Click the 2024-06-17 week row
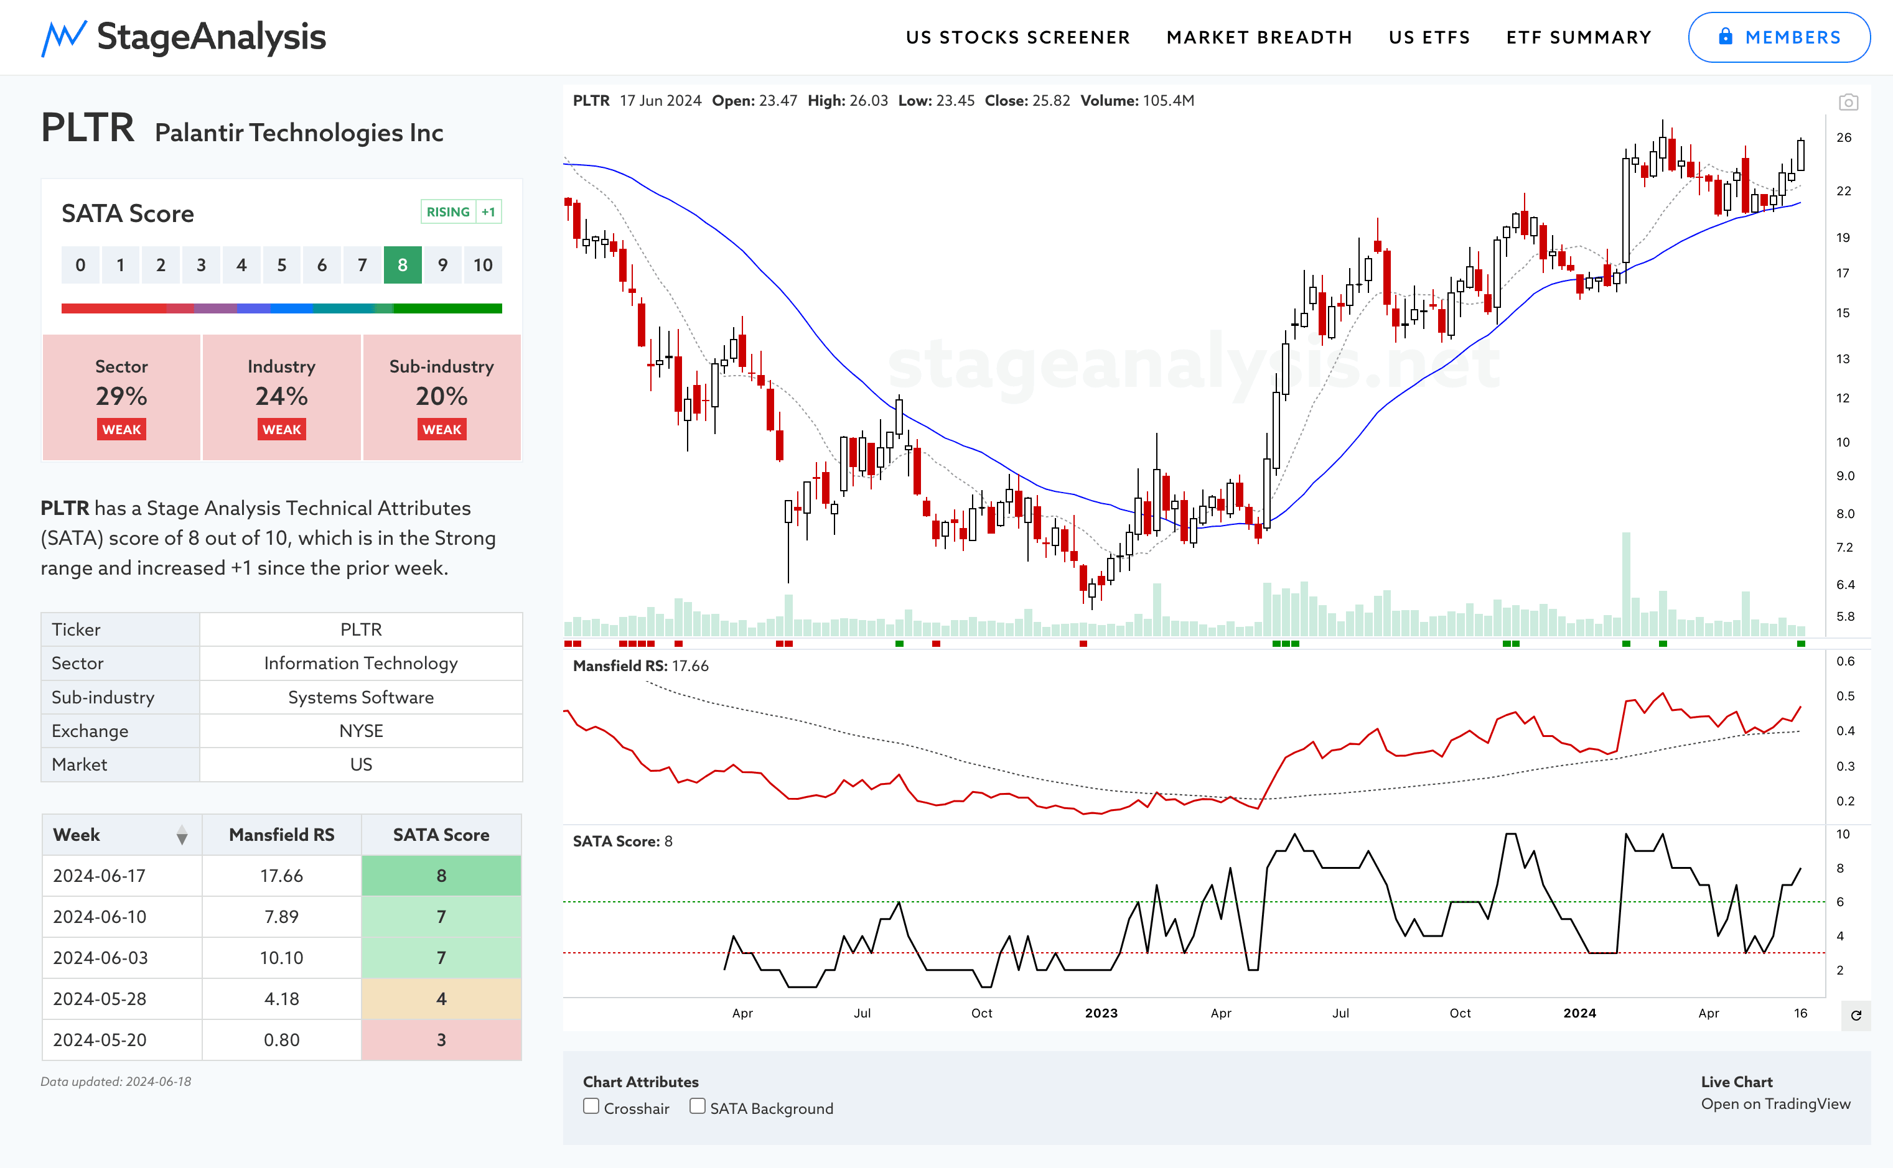This screenshot has height=1168, width=1893. (281, 876)
